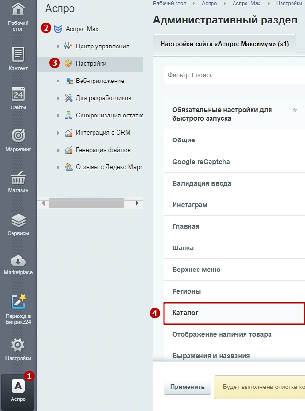Open the Настройки gear icon in sidebar
The height and width of the screenshot is (411, 305).
[x=18, y=345]
